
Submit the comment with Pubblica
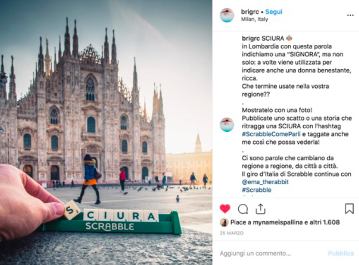pyautogui.click(x=341, y=254)
